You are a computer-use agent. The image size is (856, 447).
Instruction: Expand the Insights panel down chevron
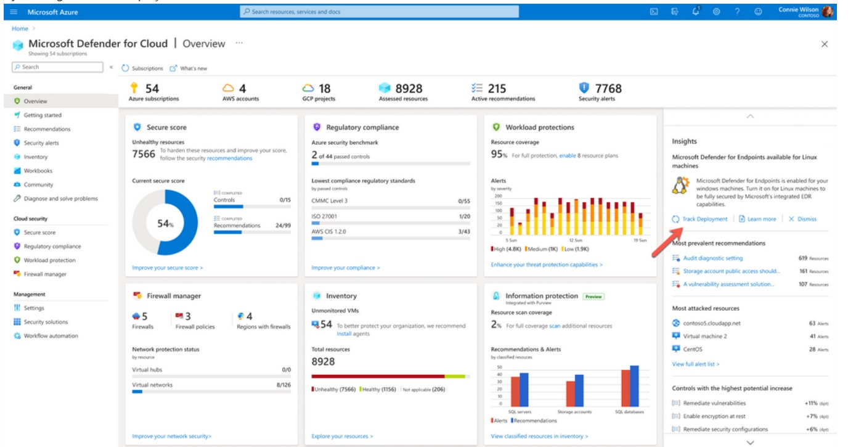coord(750,442)
